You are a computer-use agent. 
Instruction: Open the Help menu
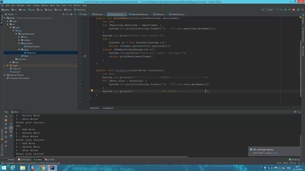click(x=84, y=5)
